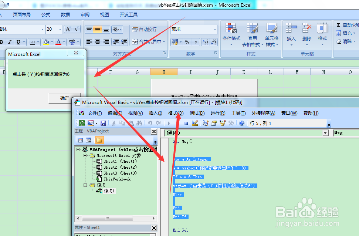This screenshot has width=359, height=236.
Task: Open number format 常规 dropdown
Action: click(x=215, y=29)
